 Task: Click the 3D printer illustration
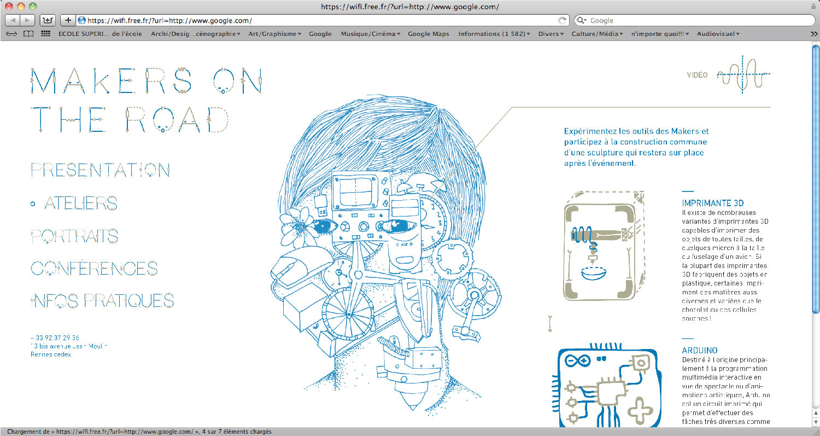[605, 245]
